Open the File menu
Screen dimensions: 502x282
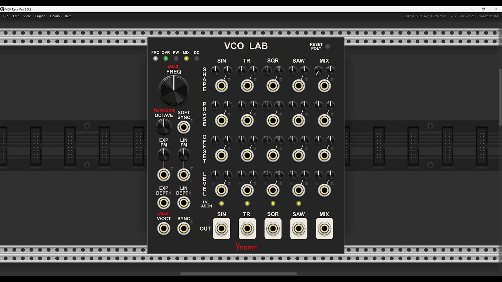(6, 16)
